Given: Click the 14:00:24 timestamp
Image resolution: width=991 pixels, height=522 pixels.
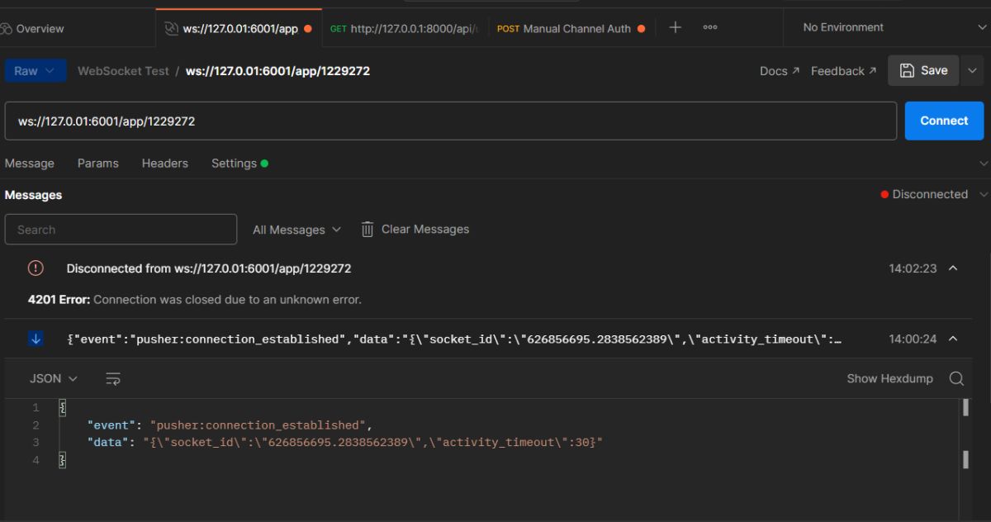Looking at the screenshot, I should [x=913, y=339].
